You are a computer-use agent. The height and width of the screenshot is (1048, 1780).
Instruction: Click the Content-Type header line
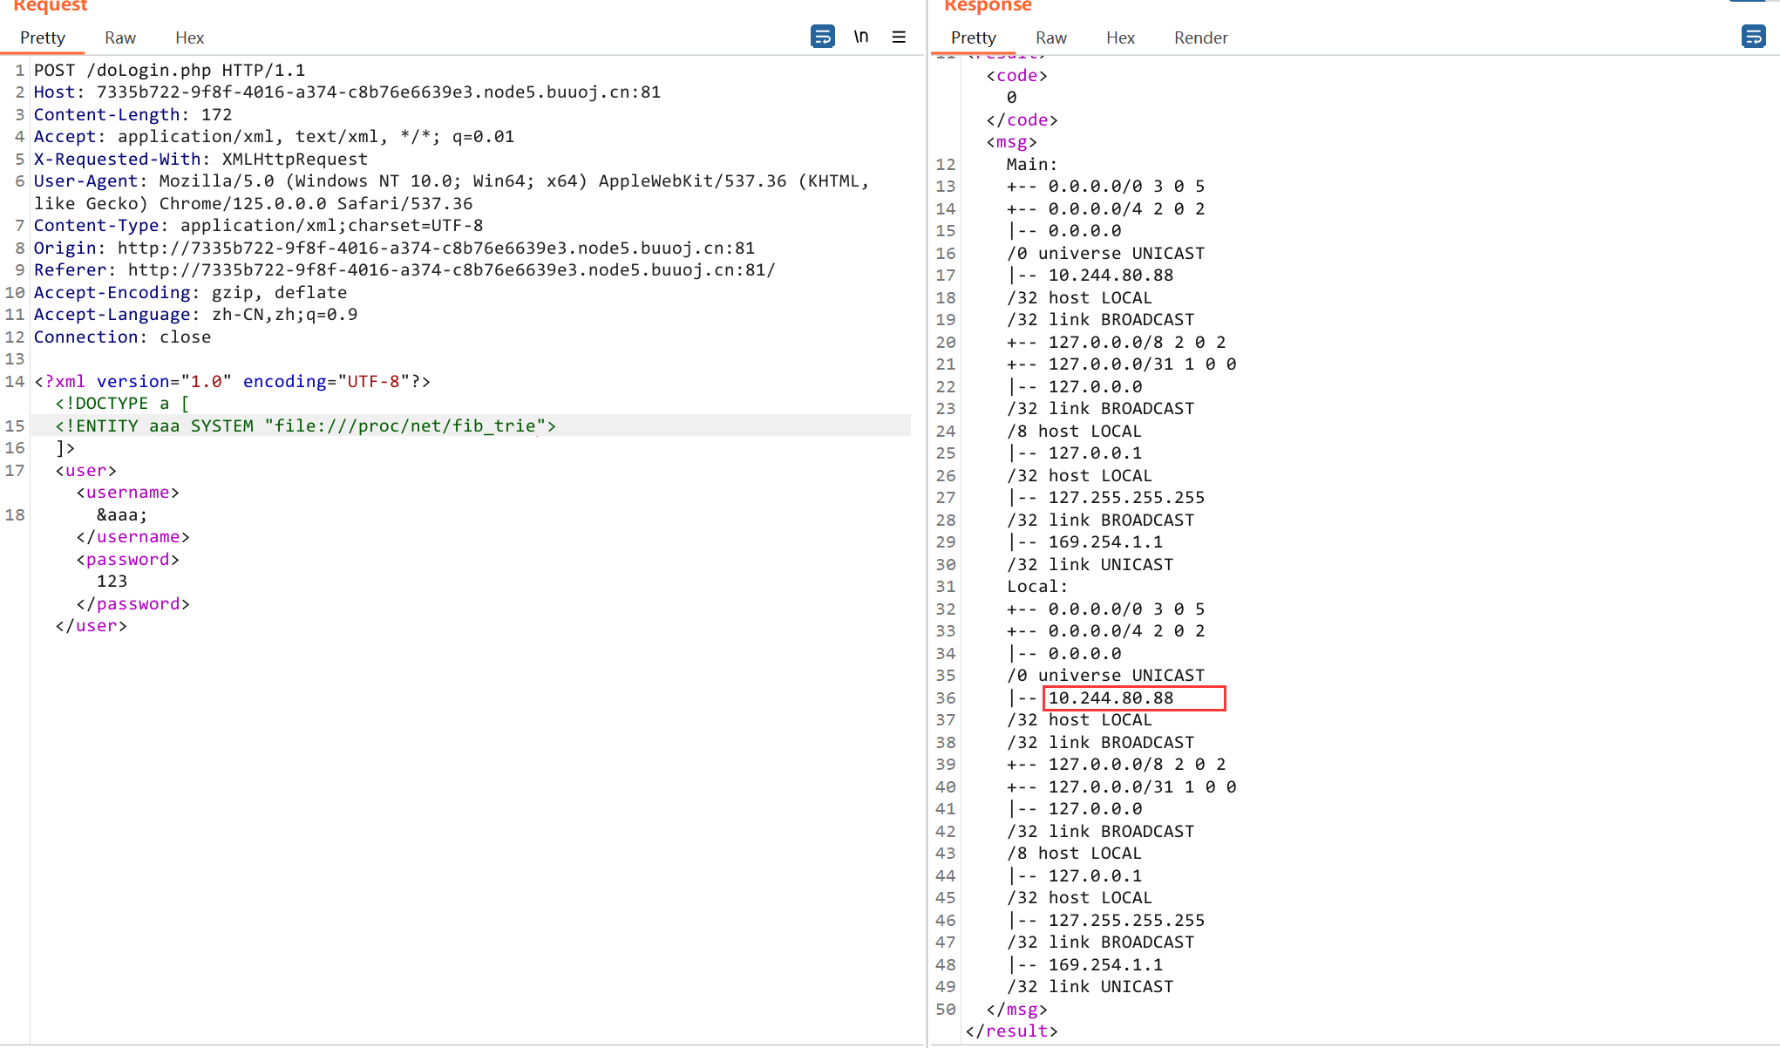[x=258, y=226]
